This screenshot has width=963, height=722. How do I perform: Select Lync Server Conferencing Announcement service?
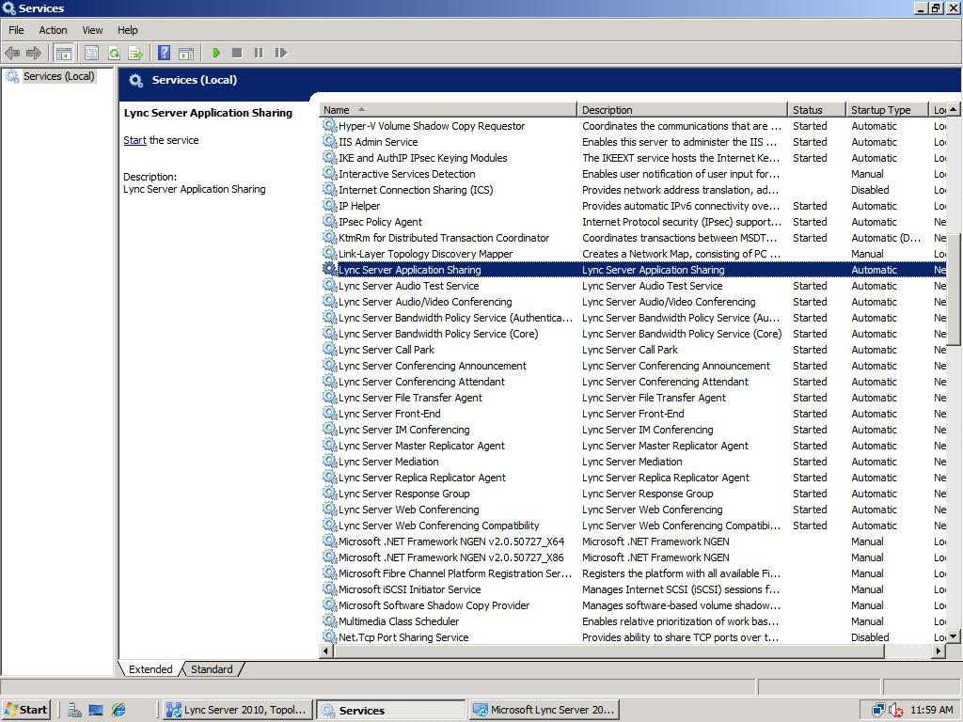pos(633,366)
